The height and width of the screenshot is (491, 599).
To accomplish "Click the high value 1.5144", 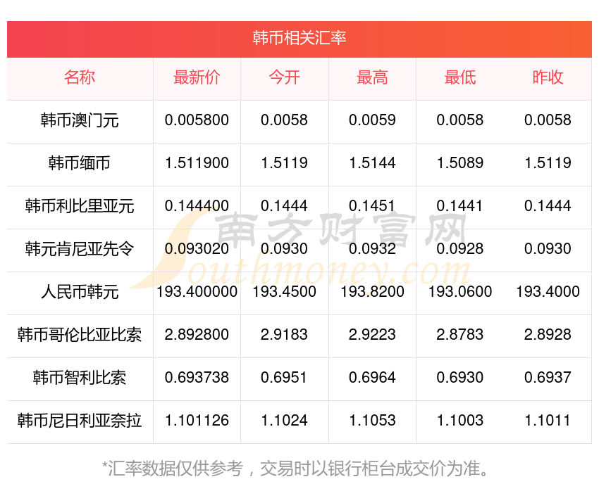I will pos(372,163).
